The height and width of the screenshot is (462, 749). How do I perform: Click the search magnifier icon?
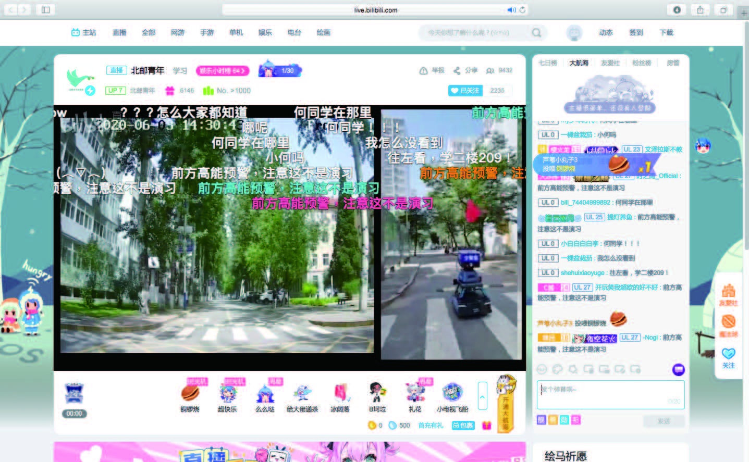click(536, 32)
